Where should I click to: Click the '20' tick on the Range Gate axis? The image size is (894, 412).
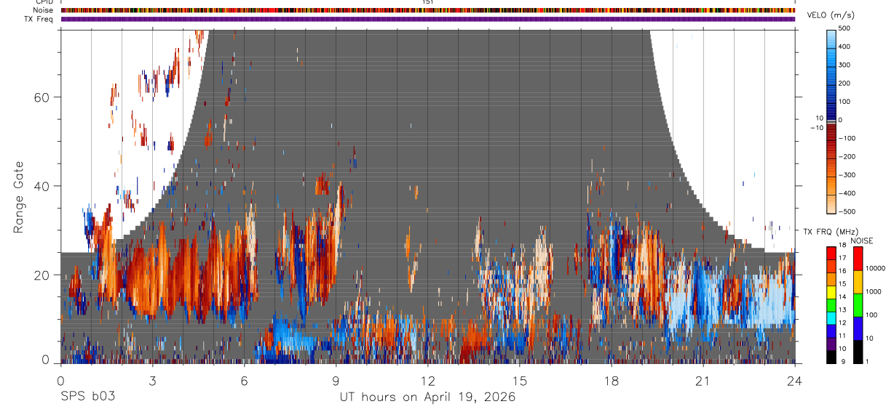(x=42, y=275)
